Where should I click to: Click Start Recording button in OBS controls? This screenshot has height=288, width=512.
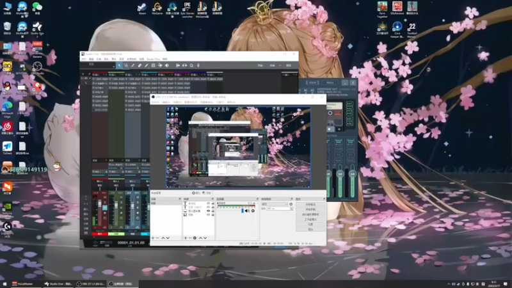[x=310, y=209]
